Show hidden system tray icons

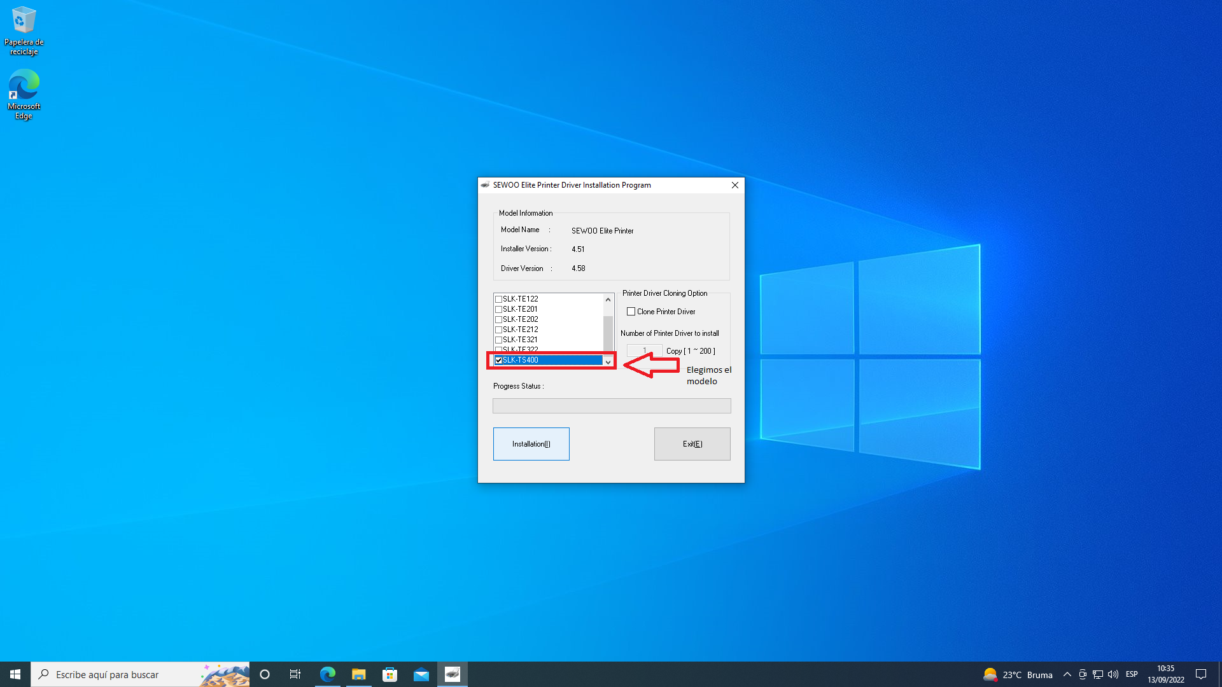click(x=1067, y=674)
